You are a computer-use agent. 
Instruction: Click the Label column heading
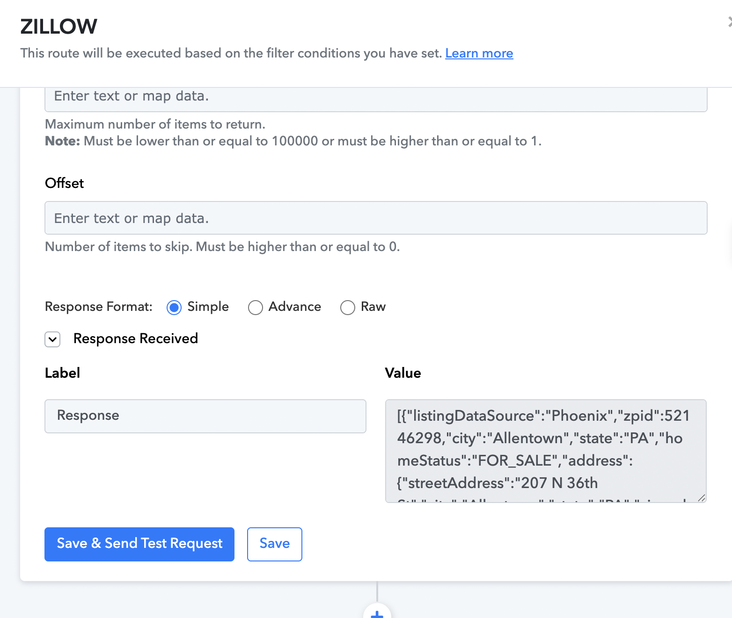[63, 373]
